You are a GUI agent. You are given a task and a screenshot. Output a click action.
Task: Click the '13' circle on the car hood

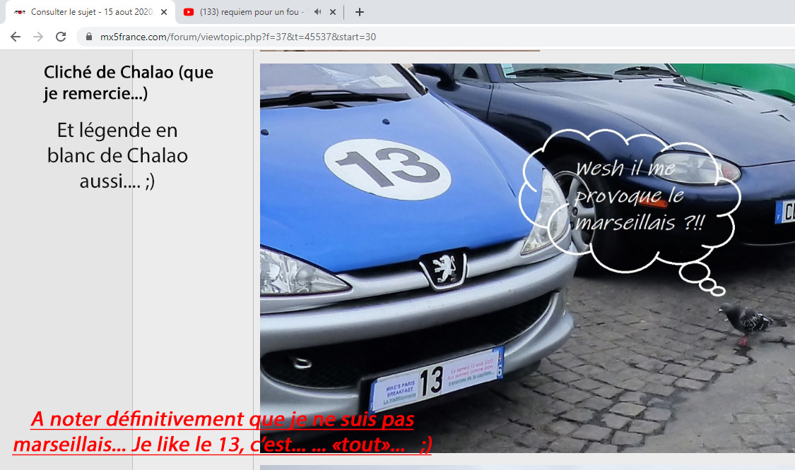pos(387,169)
